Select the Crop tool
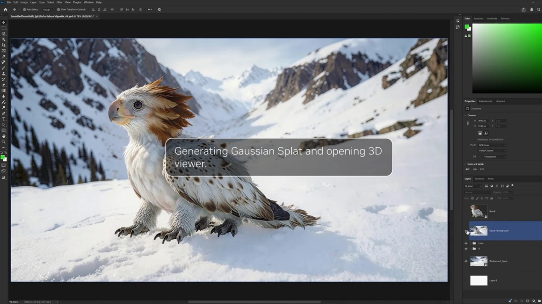The image size is (542, 304). [x=4, y=45]
